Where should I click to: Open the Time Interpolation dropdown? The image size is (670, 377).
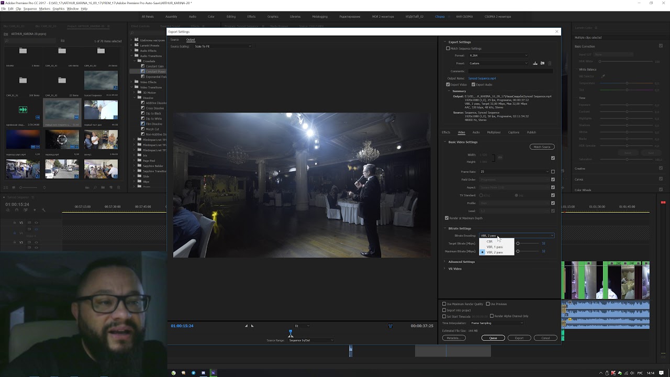click(497, 323)
